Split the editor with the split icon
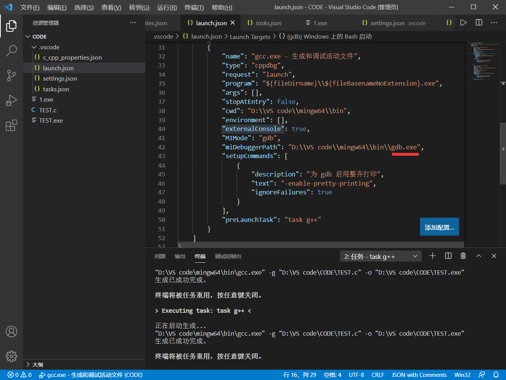 (479, 23)
